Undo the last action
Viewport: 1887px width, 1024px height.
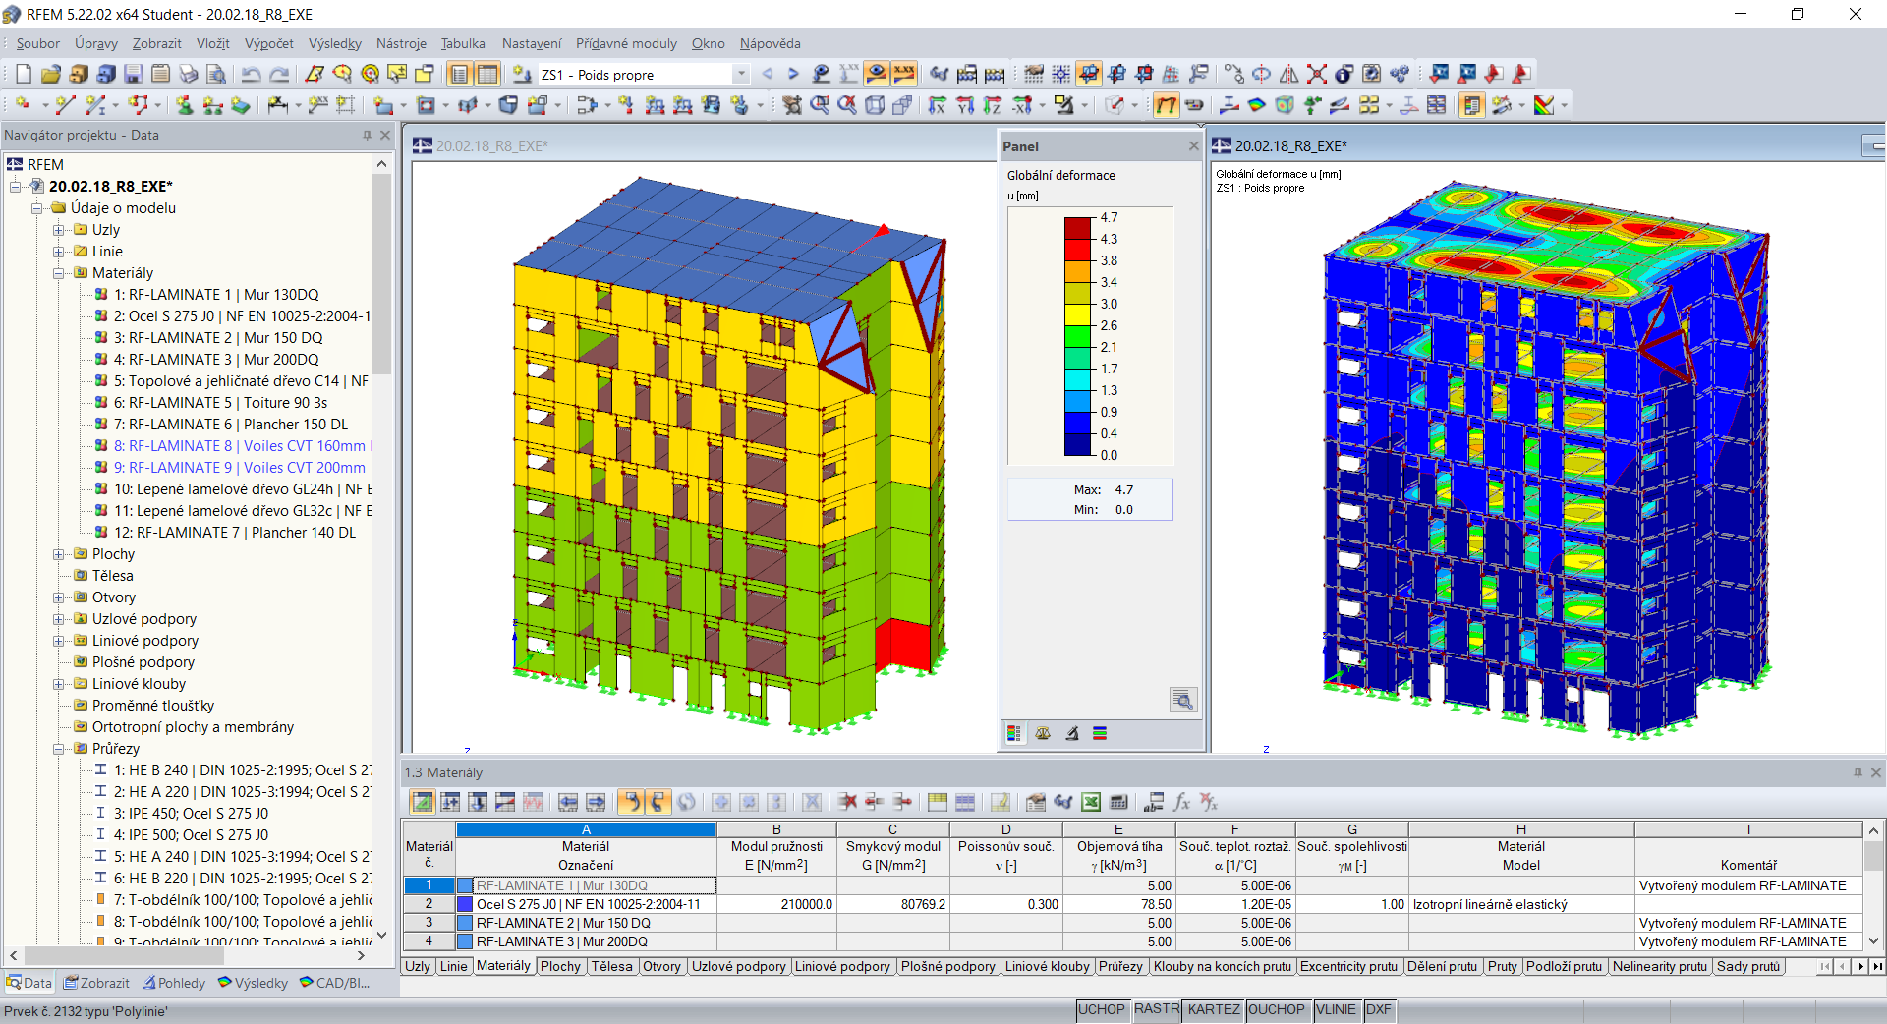[252, 74]
